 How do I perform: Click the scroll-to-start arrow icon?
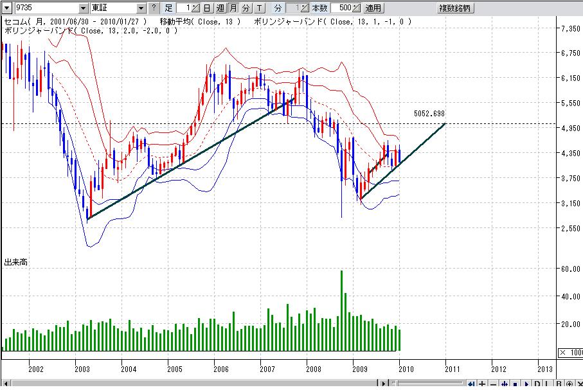pyautogui.click(x=471, y=384)
